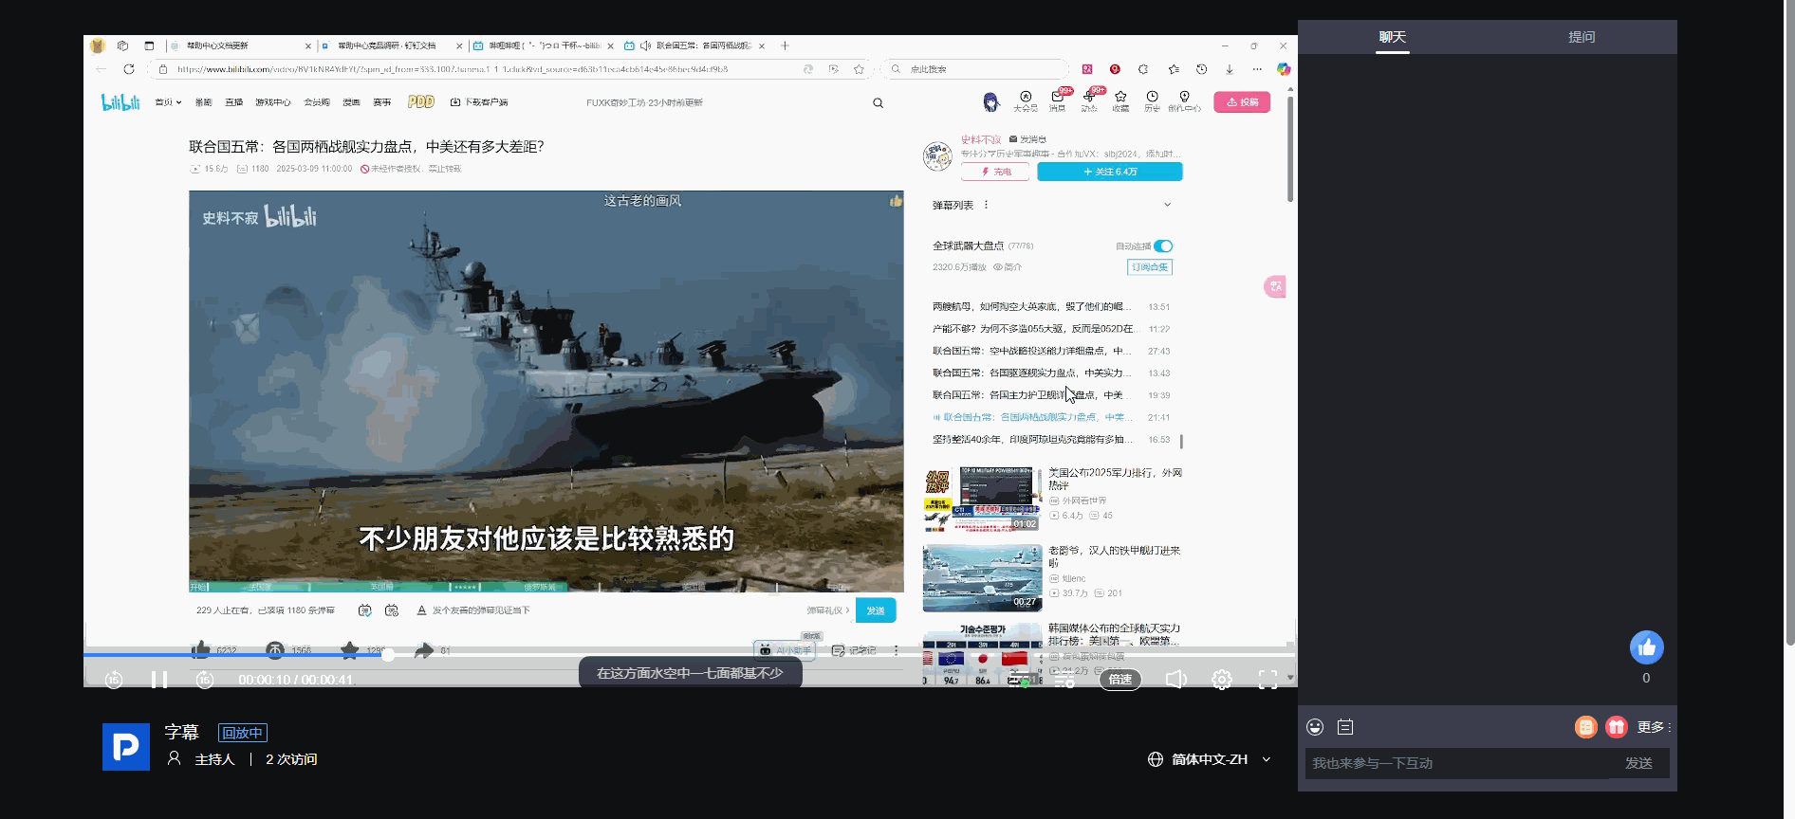Click the white progress scrubber handle
The width and height of the screenshot is (1795, 819).
pyautogui.click(x=388, y=654)
